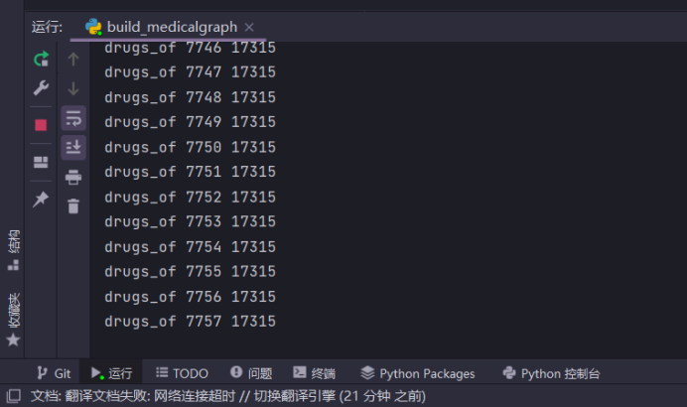Screen dimensions: 687x407
Task: Toggle scroll to end of output
Action: click(73, 147)
